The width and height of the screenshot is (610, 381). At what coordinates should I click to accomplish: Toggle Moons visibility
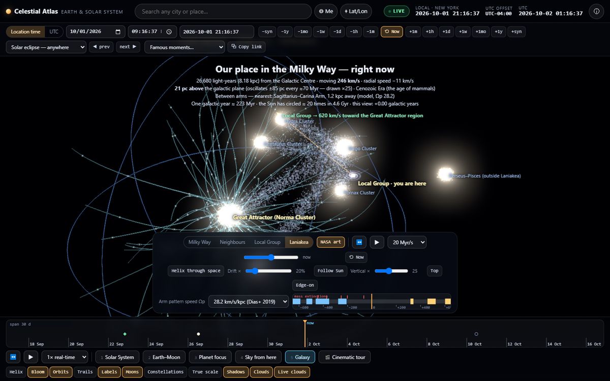point(132,372)
